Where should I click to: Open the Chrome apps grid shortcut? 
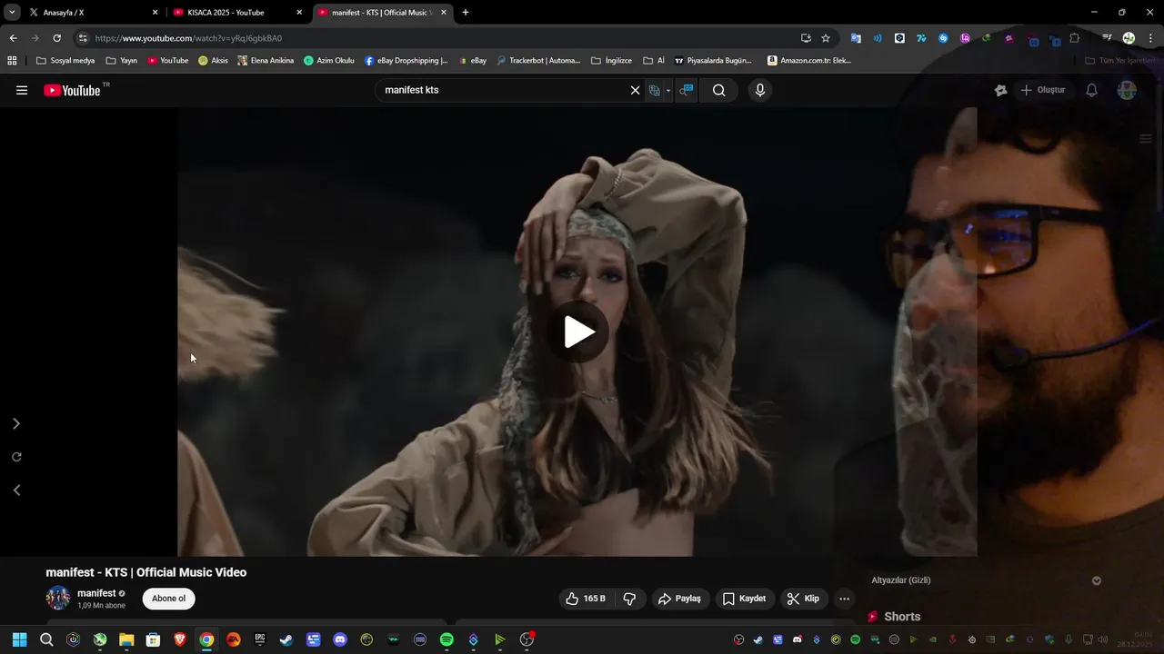click(x=12, y=61)
